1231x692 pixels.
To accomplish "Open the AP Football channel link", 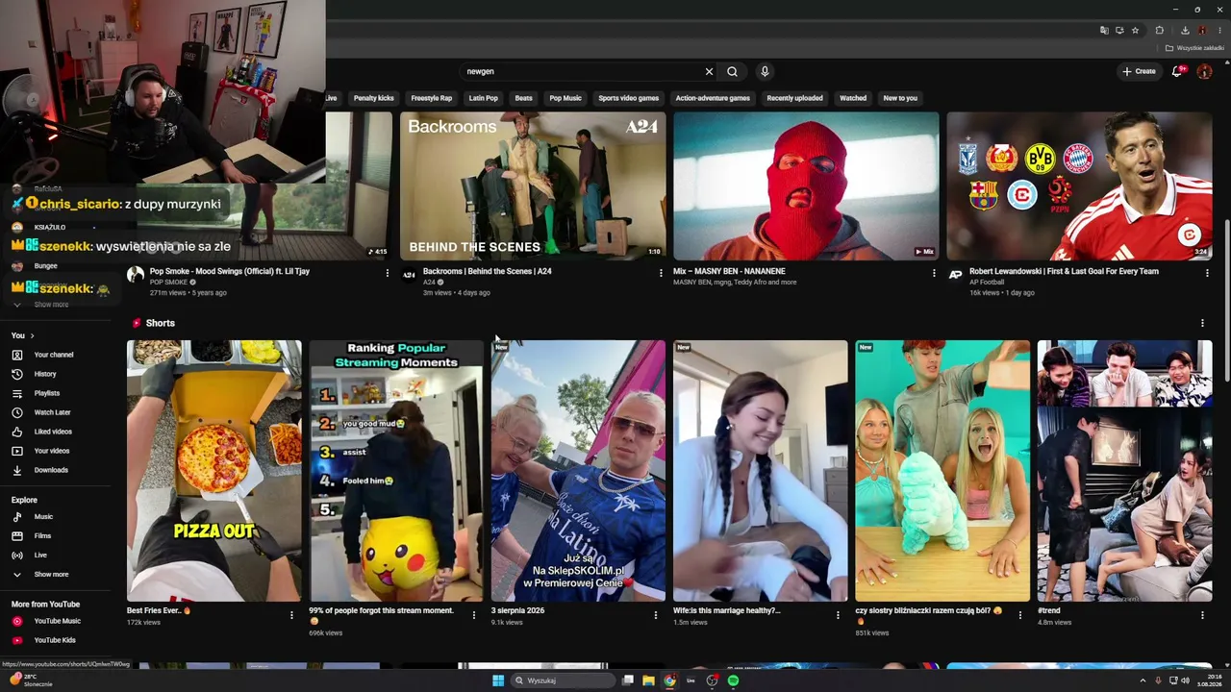I will [x=987, y=283].
